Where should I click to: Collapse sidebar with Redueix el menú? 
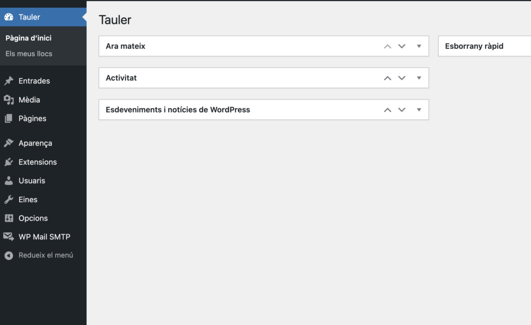45,255
